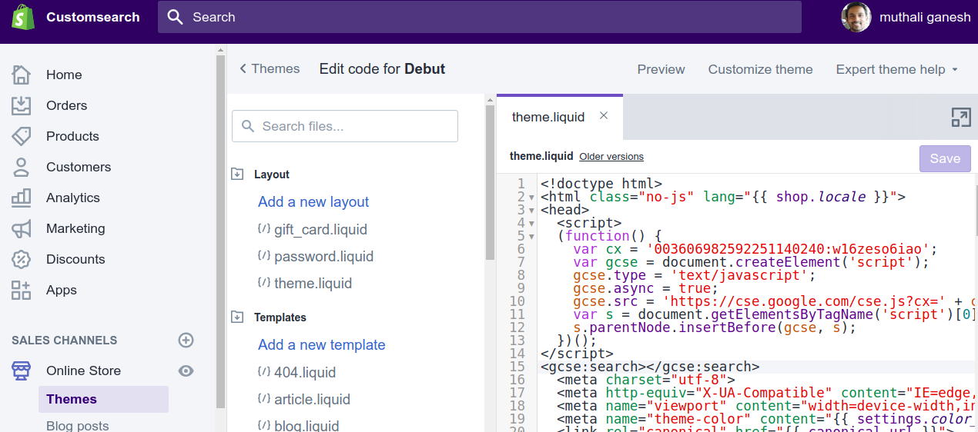This screenshot has height=432, width=978.
Task: Click magnifier icon in Search files box
Action: [x=248, y=126]
